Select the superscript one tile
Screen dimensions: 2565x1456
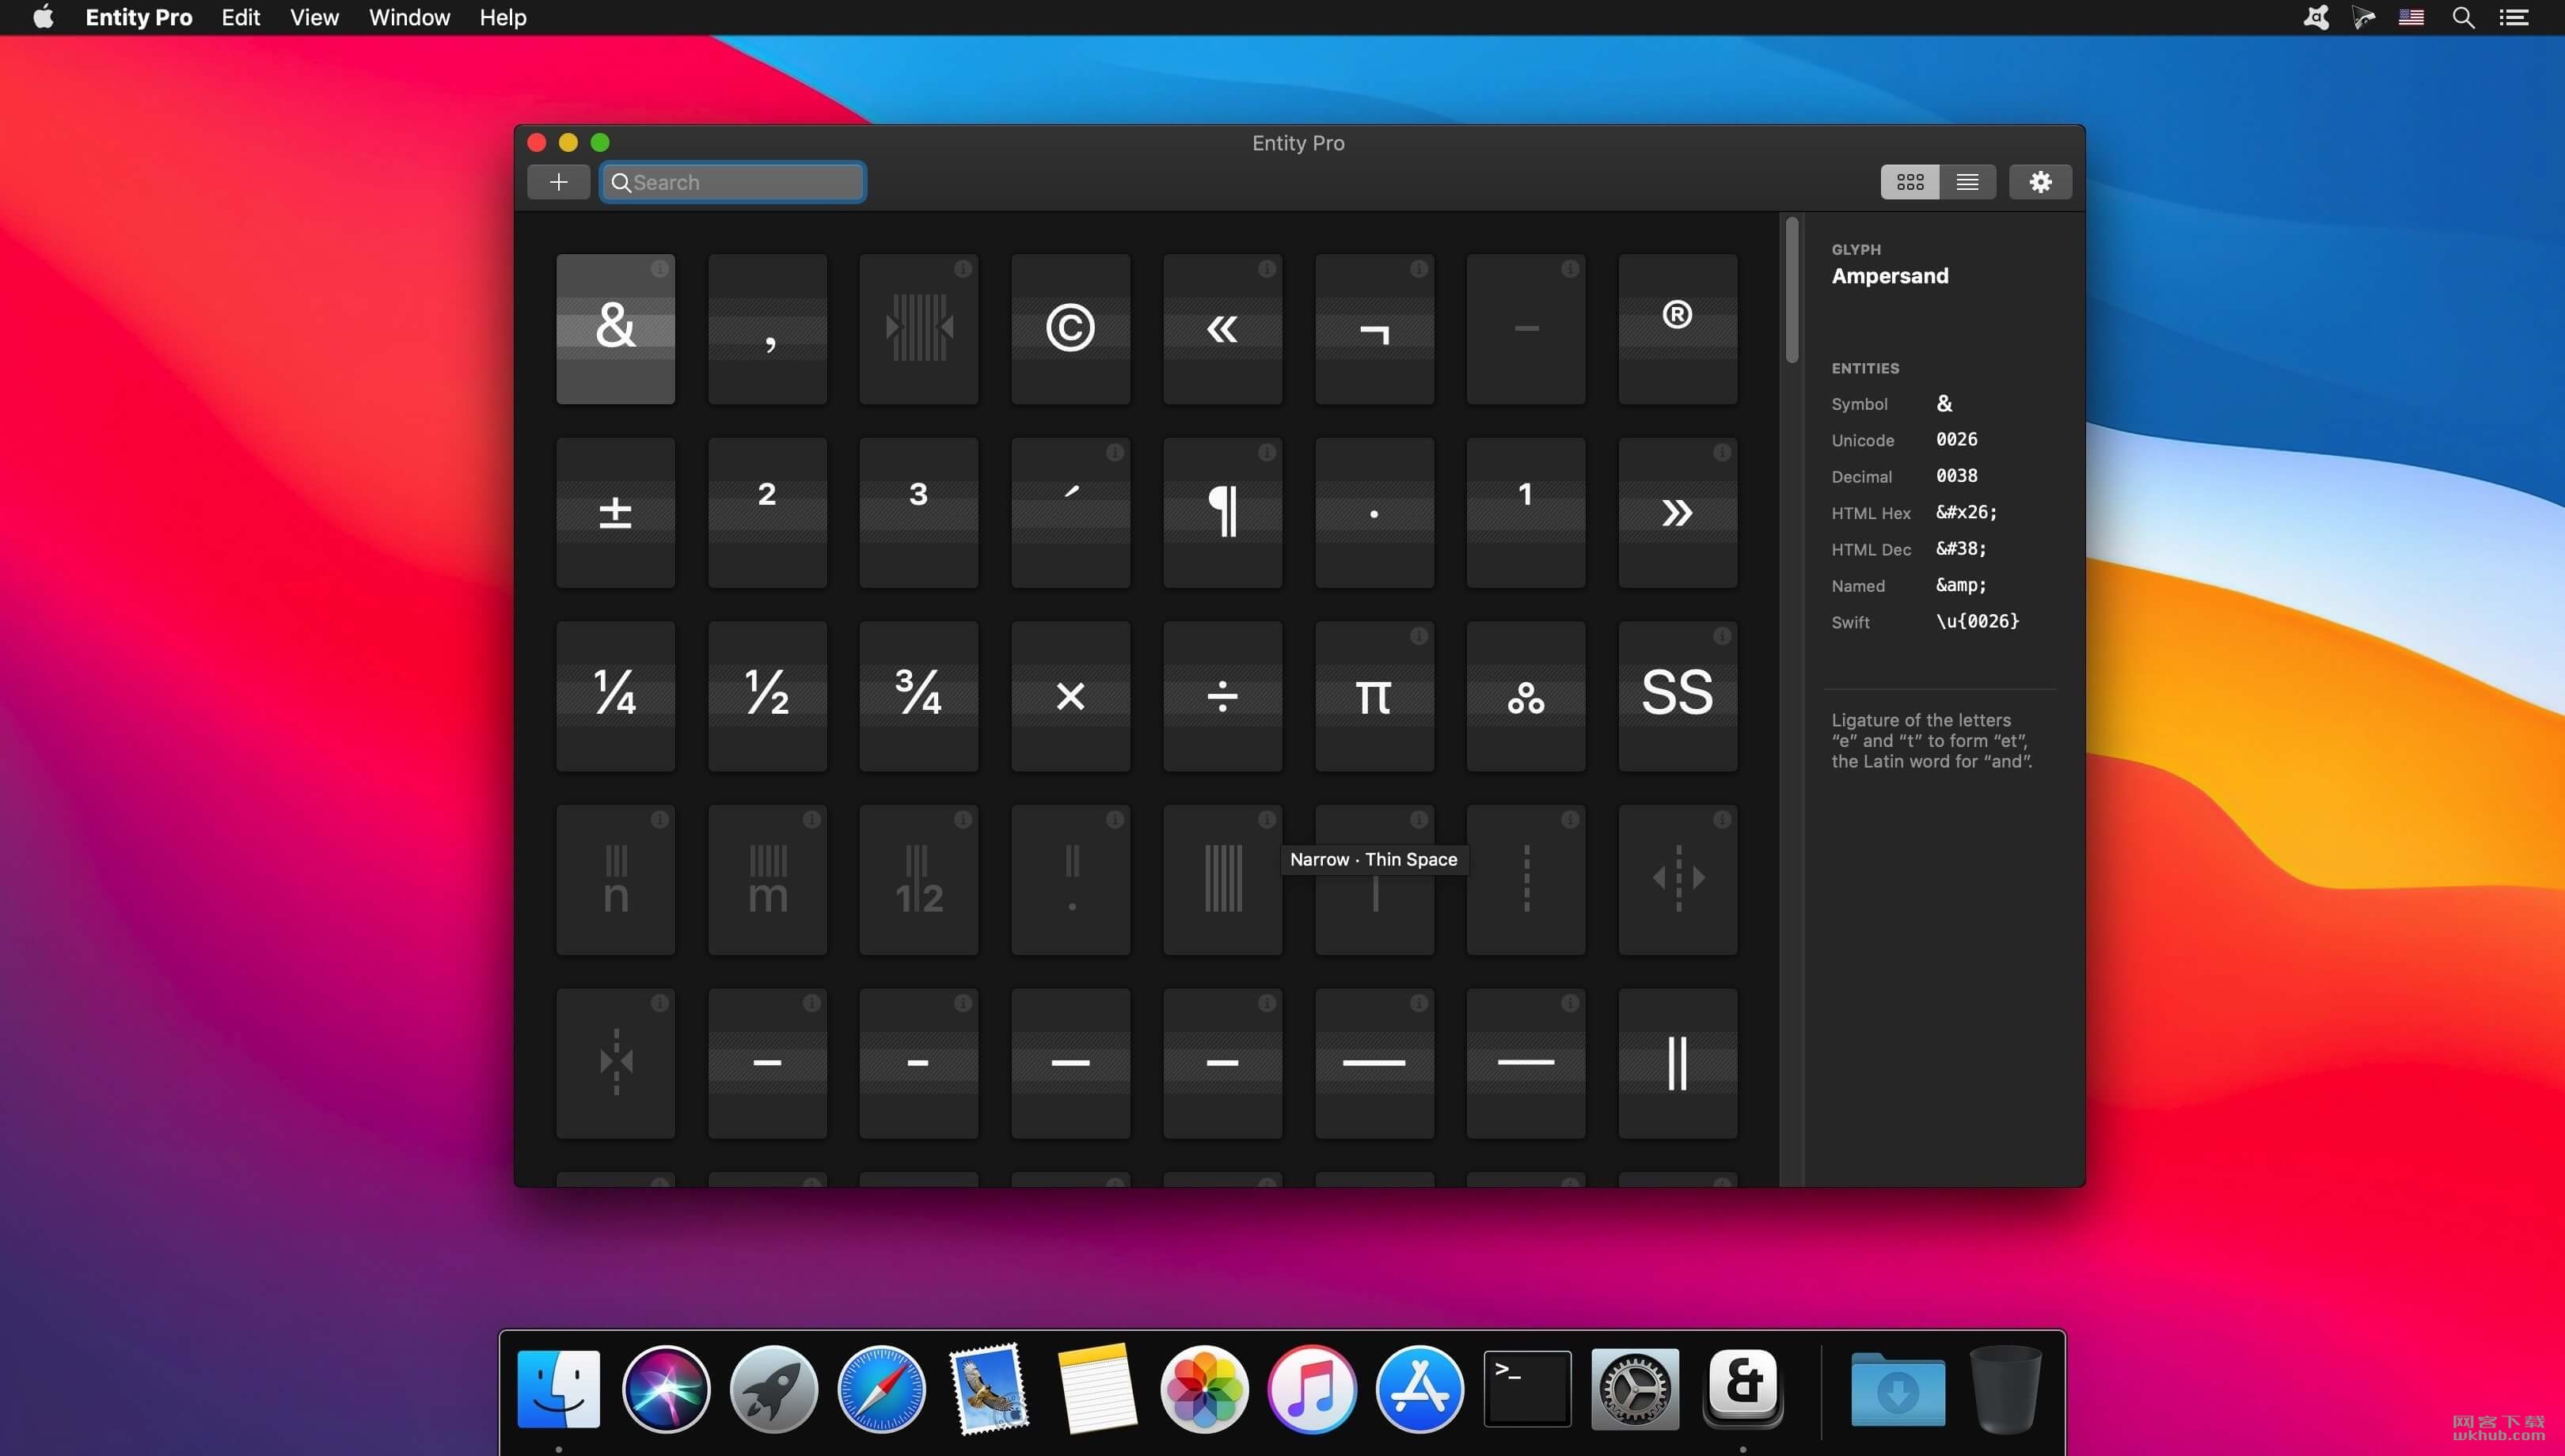[1526, 513]
